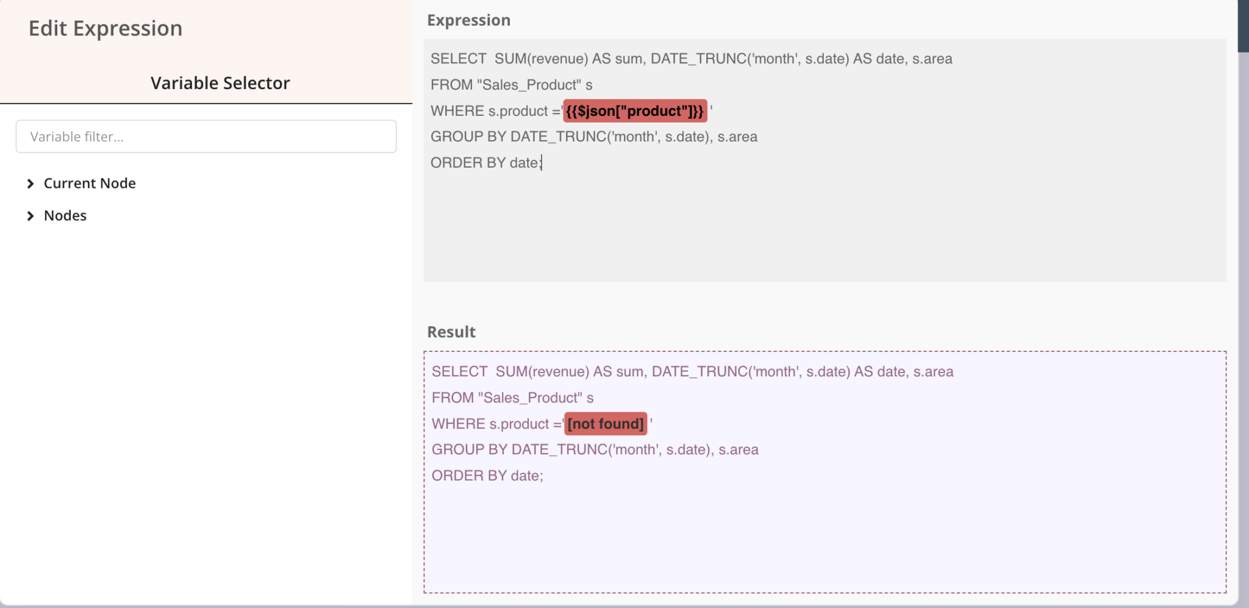The height and width of the screenshot is (608, 1249).
Task: Click the Variable filter input field
Action: 206,137
